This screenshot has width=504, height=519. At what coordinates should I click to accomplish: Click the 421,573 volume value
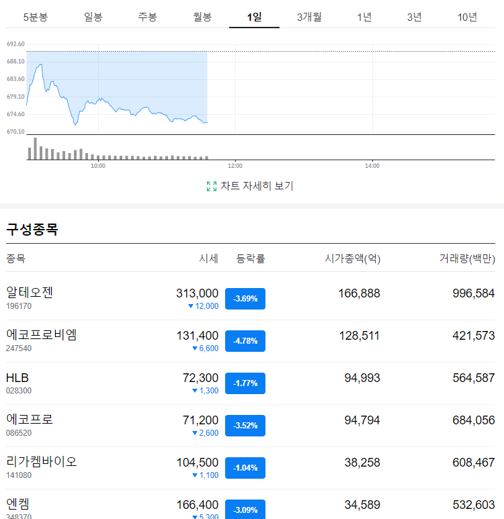(474, 336)
